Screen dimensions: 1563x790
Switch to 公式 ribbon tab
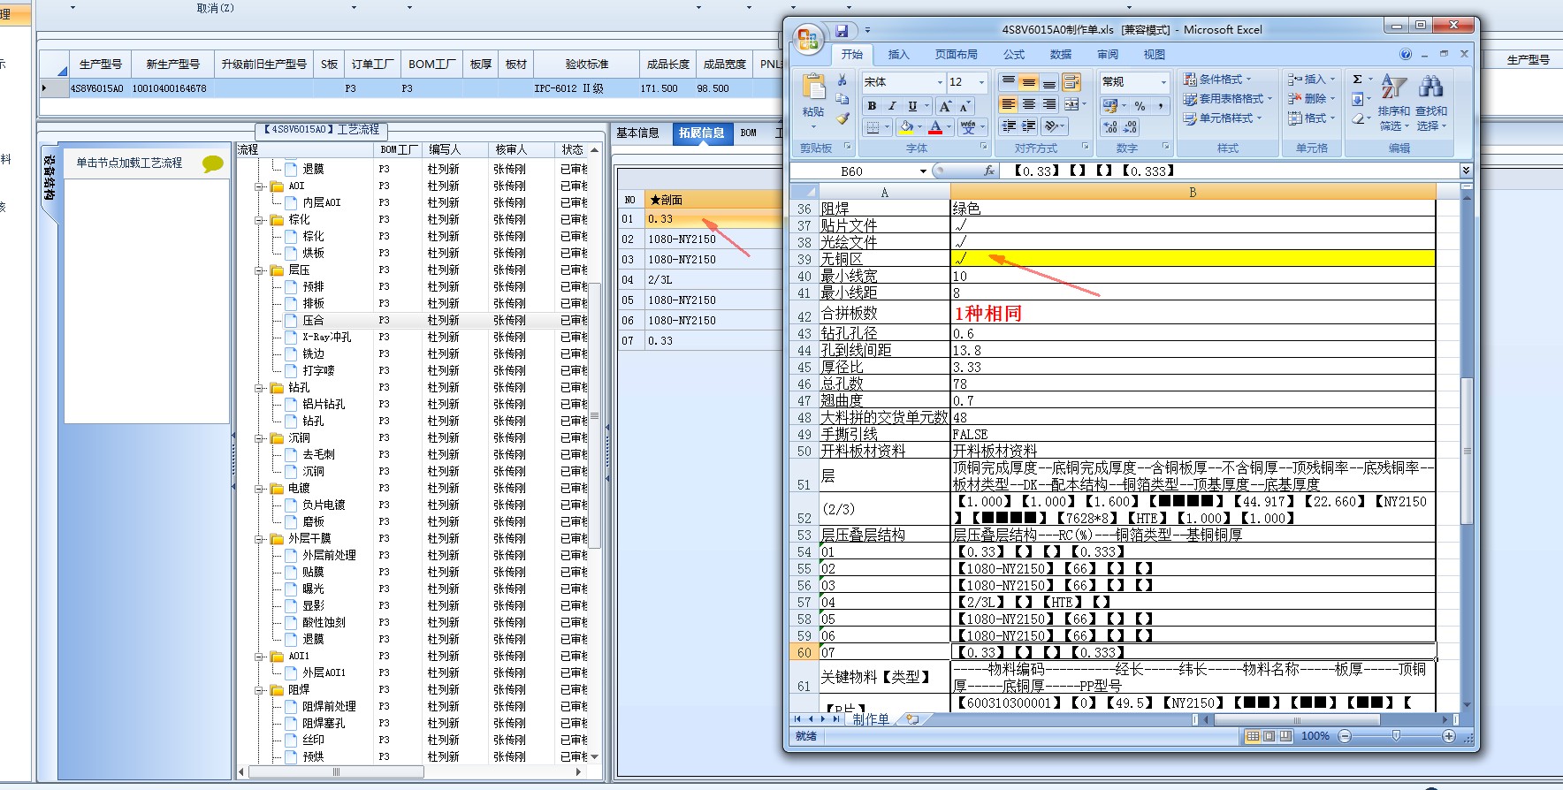click(1014, 55)
